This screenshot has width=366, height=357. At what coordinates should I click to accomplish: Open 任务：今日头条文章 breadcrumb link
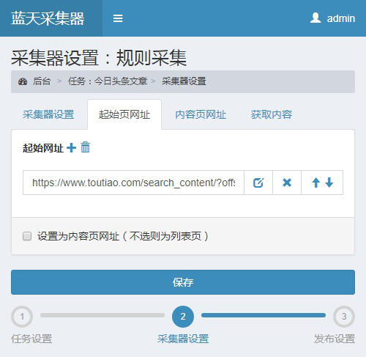[x=108, y=81]
